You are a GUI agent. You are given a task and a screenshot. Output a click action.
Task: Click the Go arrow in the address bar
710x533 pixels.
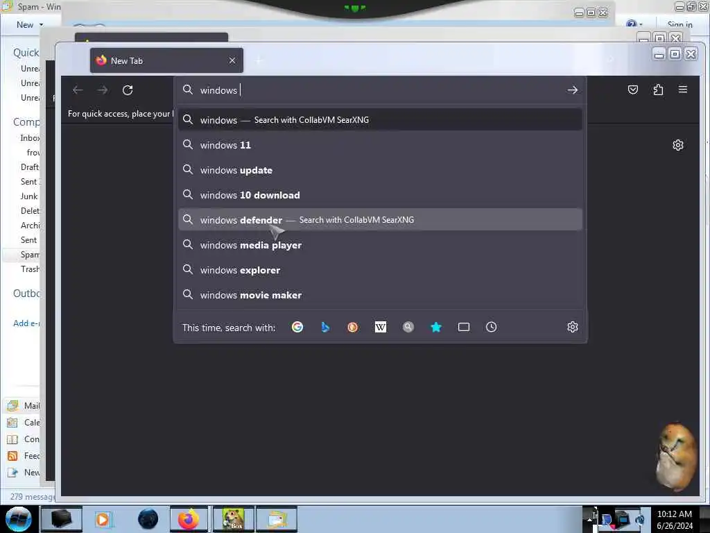(x=572, y=90)
